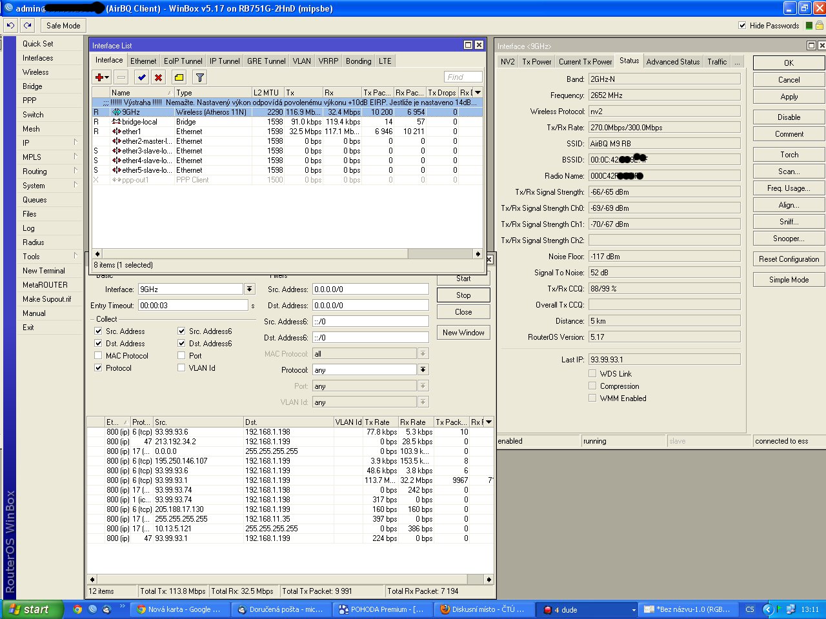Enable the WMM Enabled checkbox

(x=592, y=398)
